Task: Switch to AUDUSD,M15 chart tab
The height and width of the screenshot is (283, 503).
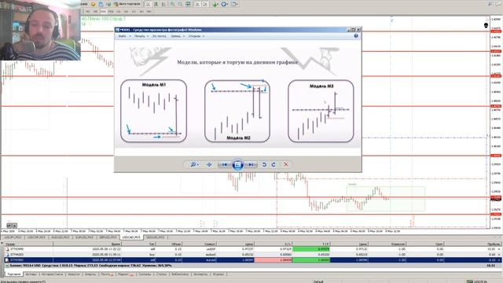Action: point(61,237)
